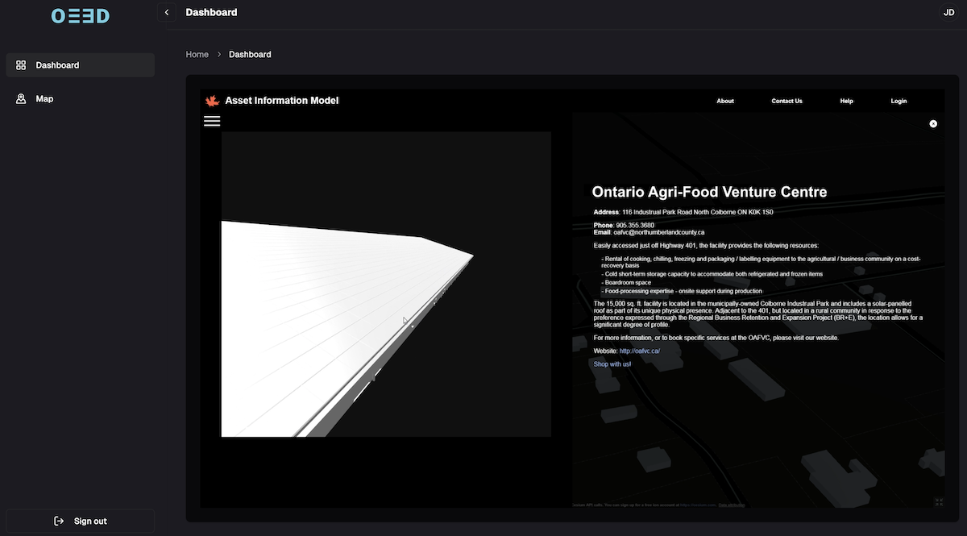This screenshot has height=536, width=967.
Task: Open Contact Us in the top navigation
Action: pyautogui.click(x=786, y=101)
